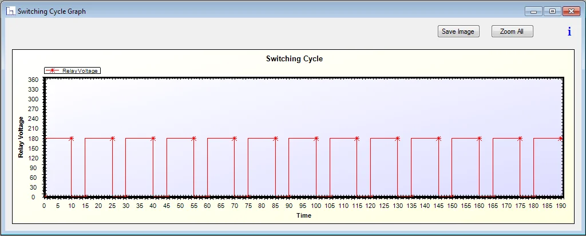586x236 pixels.
Task: Click the last data marker at time 190
Action: tap(561, 138)
